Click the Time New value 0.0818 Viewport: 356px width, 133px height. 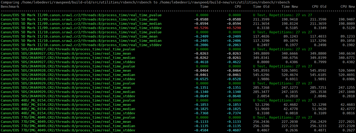(292, 113)
